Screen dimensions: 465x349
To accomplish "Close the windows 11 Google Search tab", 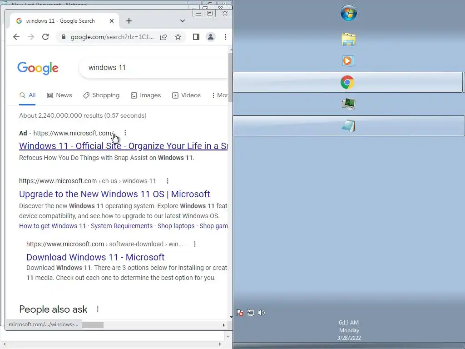I will tap(112, 21).
